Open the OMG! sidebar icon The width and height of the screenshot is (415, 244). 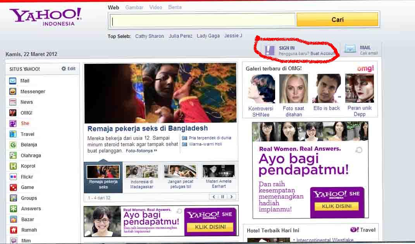[13, 113]
